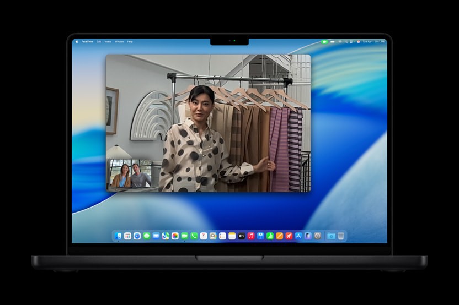The height and width of the screenshot is (305, 459).
Task: Launch Reminders from the Dock
Action: (222, 236)
